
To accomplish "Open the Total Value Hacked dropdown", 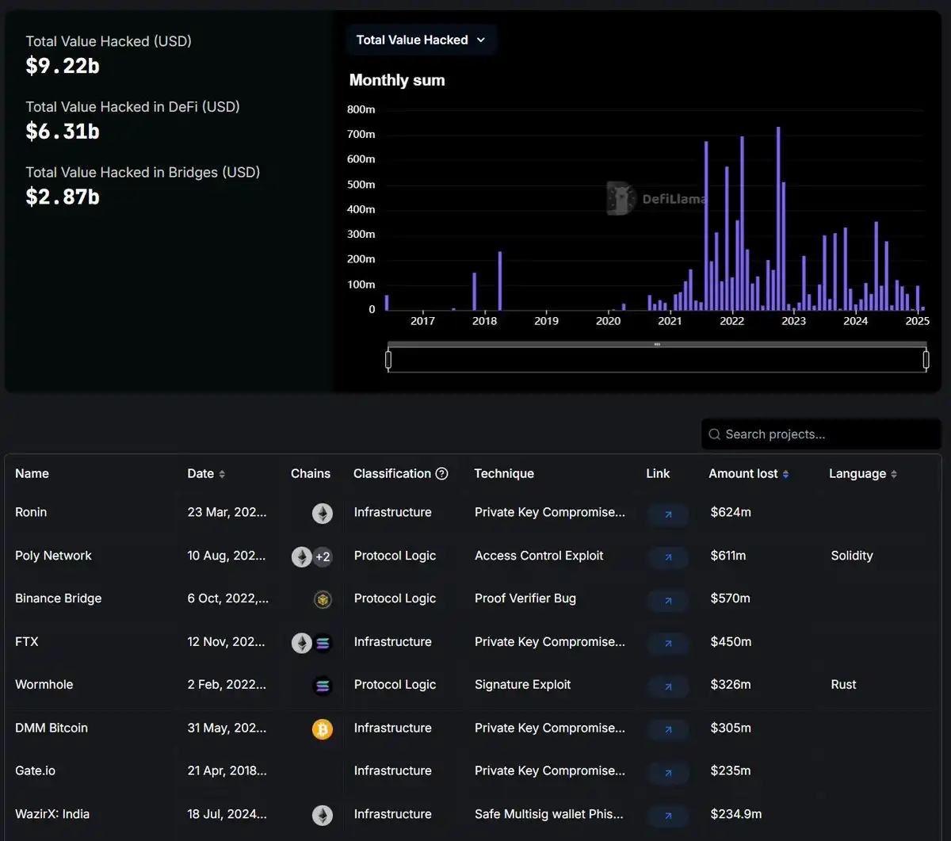I will pos(421,40).
